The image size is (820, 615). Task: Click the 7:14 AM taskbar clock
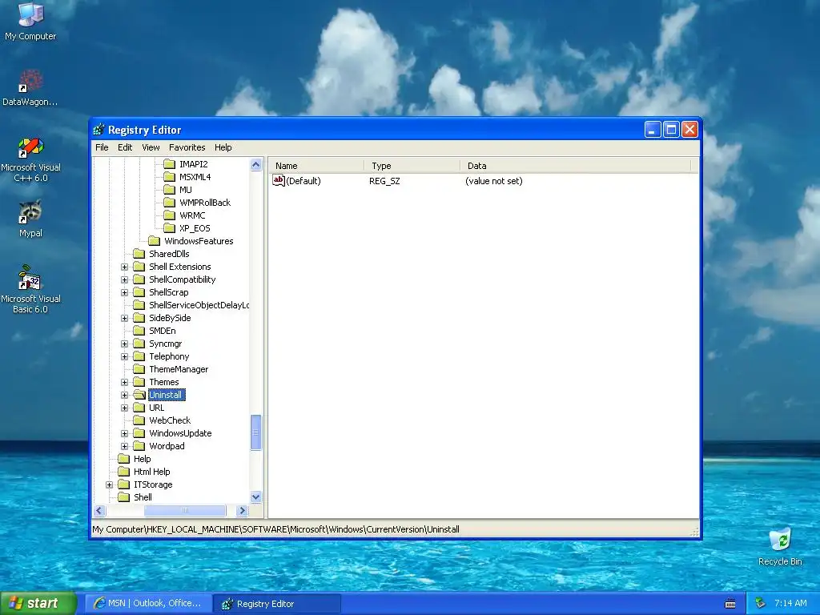click(790, 604)
